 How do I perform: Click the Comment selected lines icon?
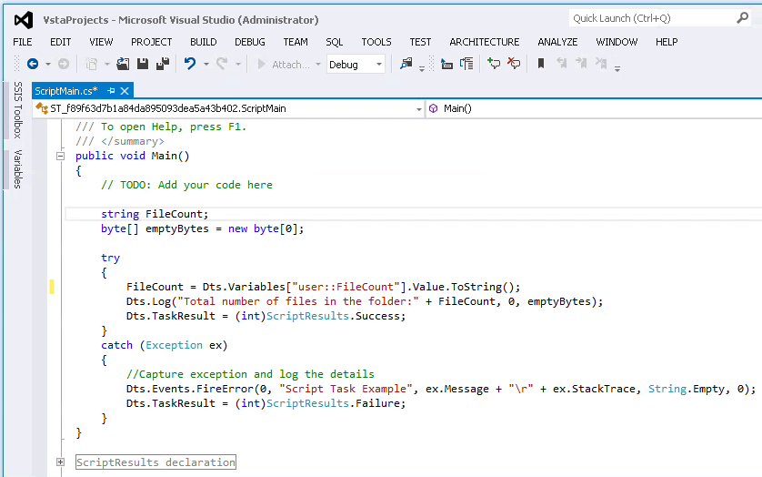click(x=494, y=64)
